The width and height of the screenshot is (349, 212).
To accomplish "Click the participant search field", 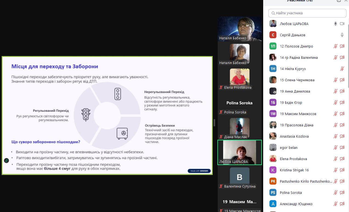I will coord(307,13).
